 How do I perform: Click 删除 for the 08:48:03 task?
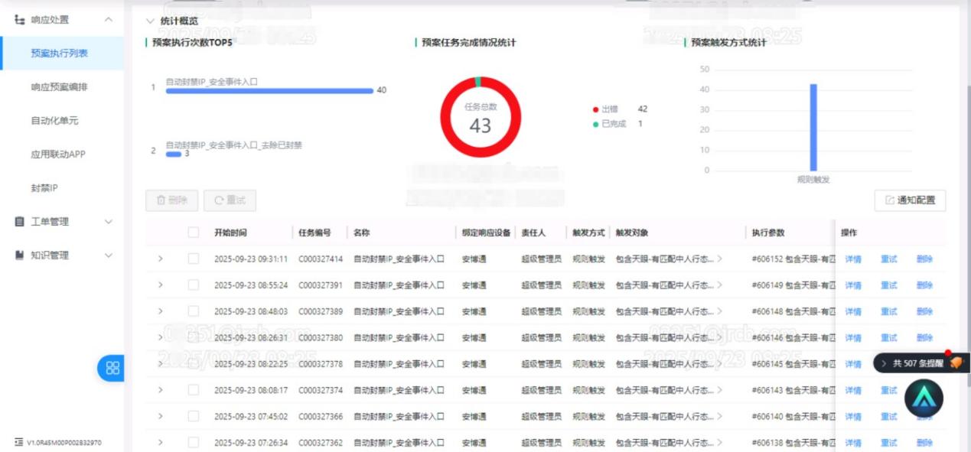coord(924,311)
